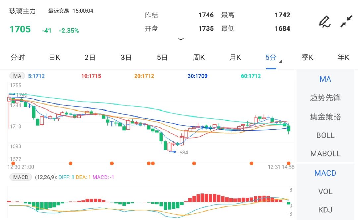Click the shrink chart arrows icon
Viewport: 358px width, 220px height.
[346, 21]
